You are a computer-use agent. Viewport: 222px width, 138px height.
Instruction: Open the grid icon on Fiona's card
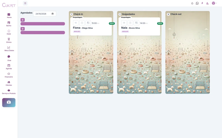pos(88,23)
